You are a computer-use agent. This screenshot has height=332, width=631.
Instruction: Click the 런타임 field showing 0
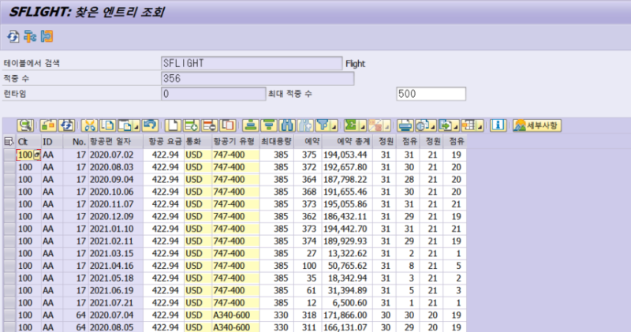pos(213,94)
